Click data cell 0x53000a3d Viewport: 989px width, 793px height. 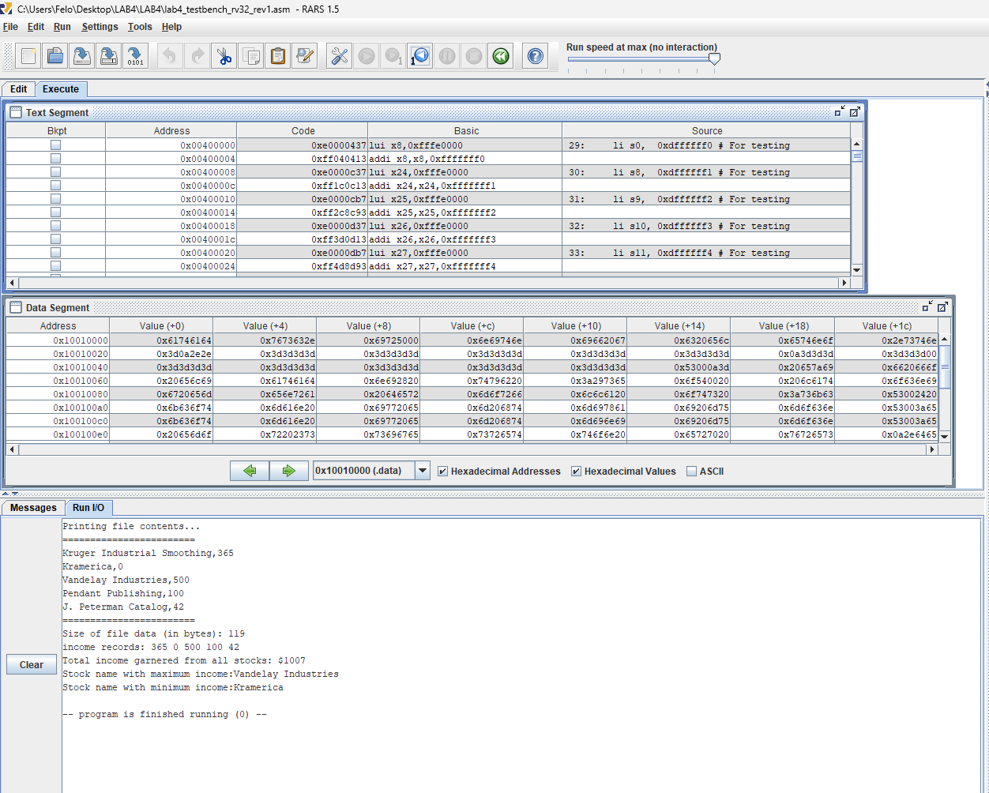pos(679,367)
